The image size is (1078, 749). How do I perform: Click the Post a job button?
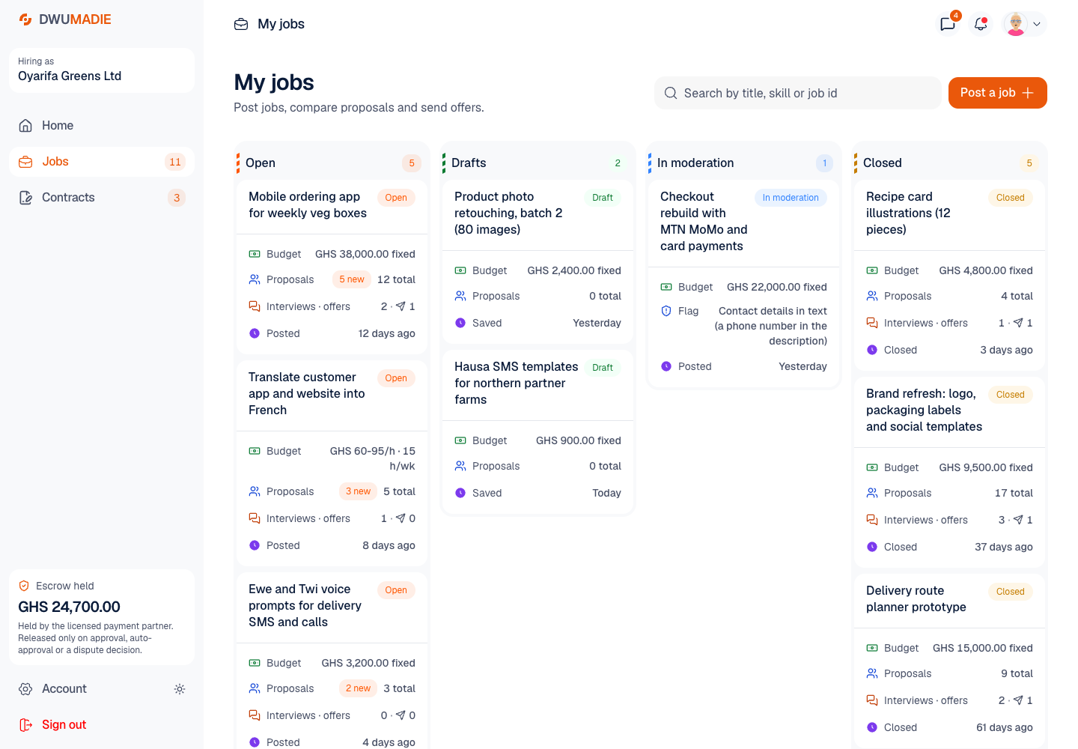pyautogui.click(x=998, y=93)
